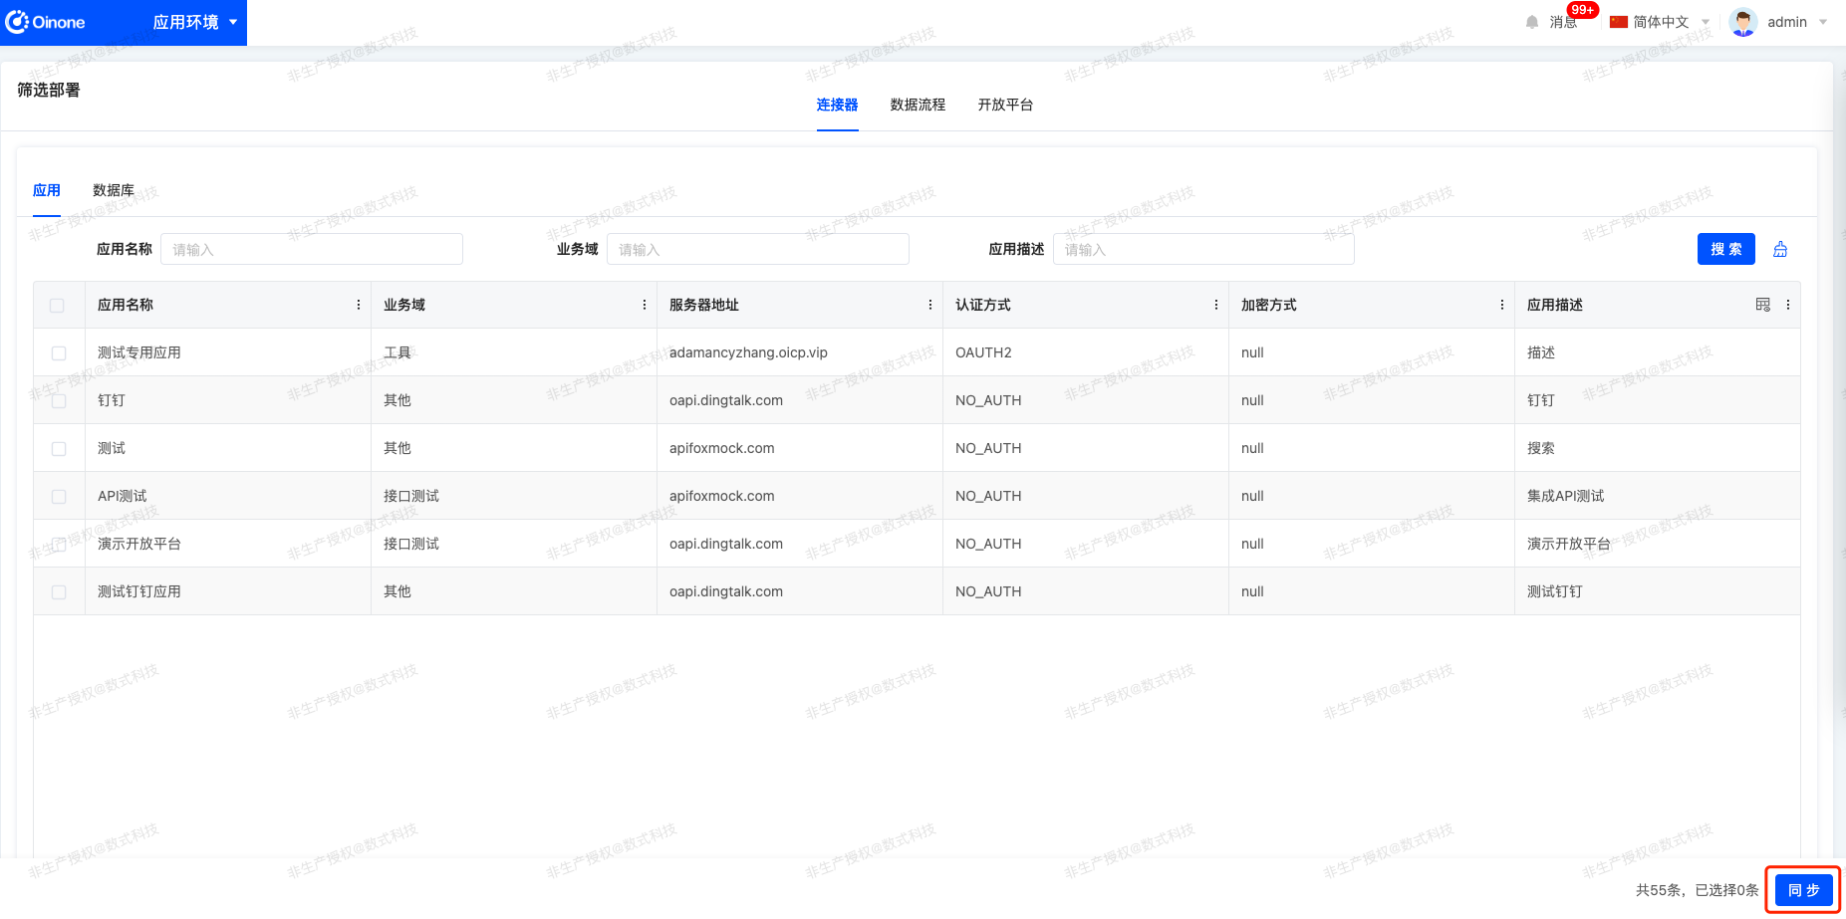1846x919 pixels.
Task: Expand the admin user dropdown arrow
Action: [x=1823, y=22]
